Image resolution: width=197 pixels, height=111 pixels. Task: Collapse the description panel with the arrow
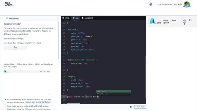pyautogui.click(x=57, y=18)
